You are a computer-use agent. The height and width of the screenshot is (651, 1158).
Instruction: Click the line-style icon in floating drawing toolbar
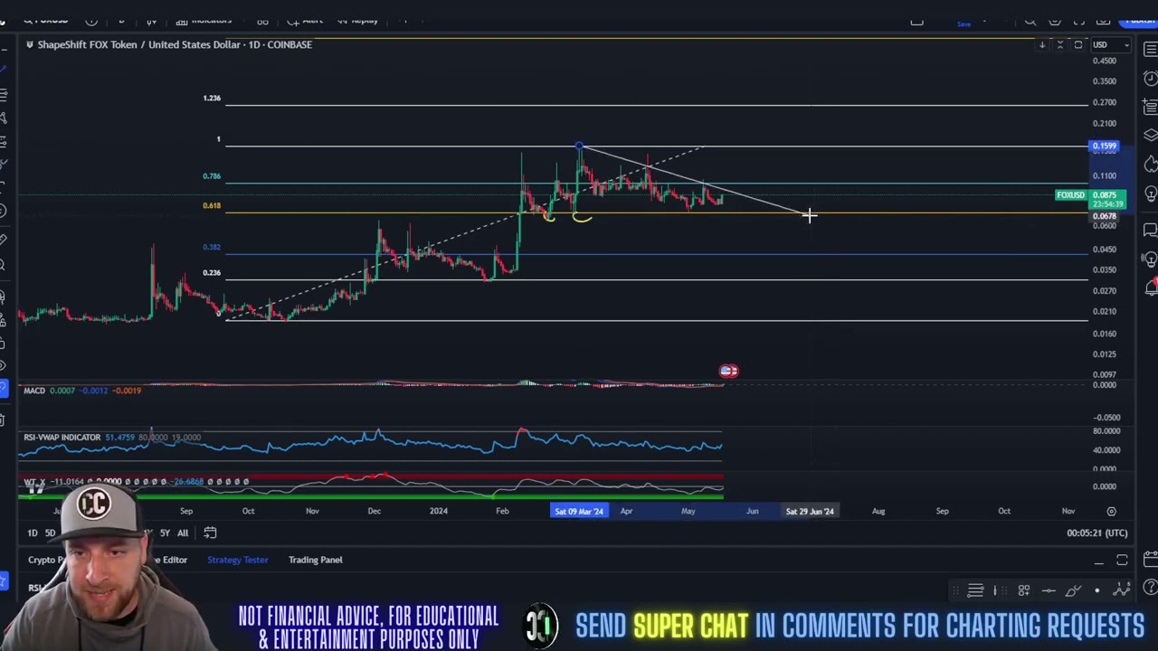(975, 590)
